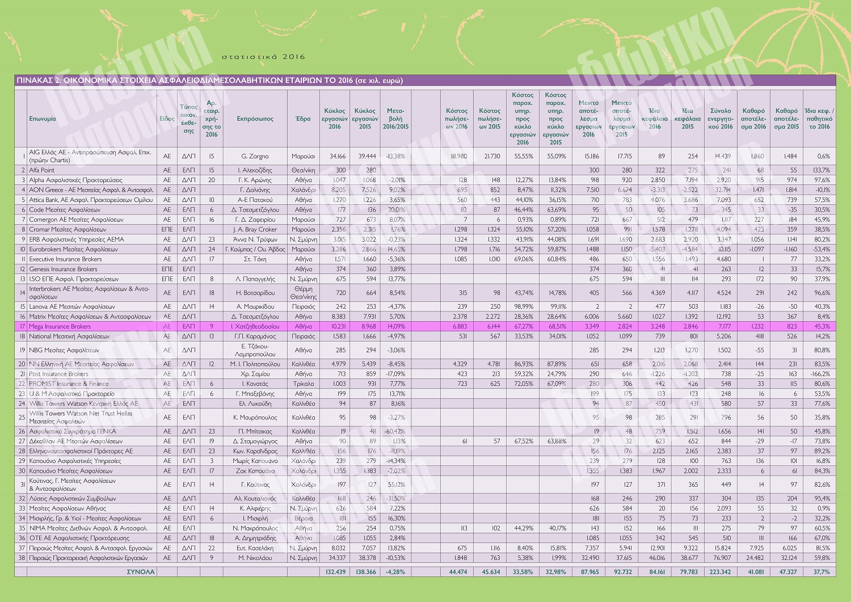Click the "Έδρα" column header
The width and height of the screenshot is (851, 602).
click(303, 119)
